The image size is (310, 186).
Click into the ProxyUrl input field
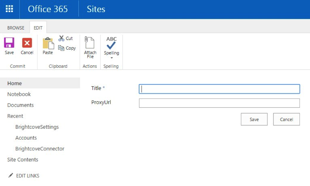point(219,103)
